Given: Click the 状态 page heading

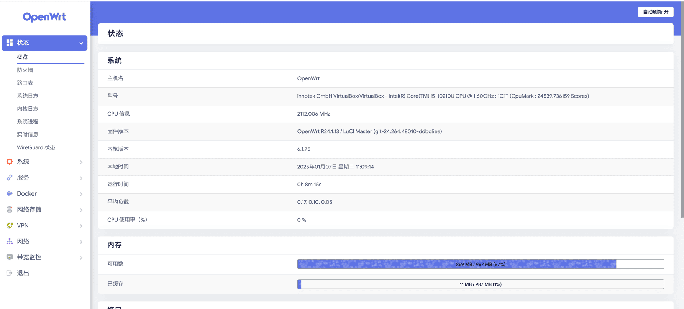Looking at the screenshot, I should coord(115,33).
